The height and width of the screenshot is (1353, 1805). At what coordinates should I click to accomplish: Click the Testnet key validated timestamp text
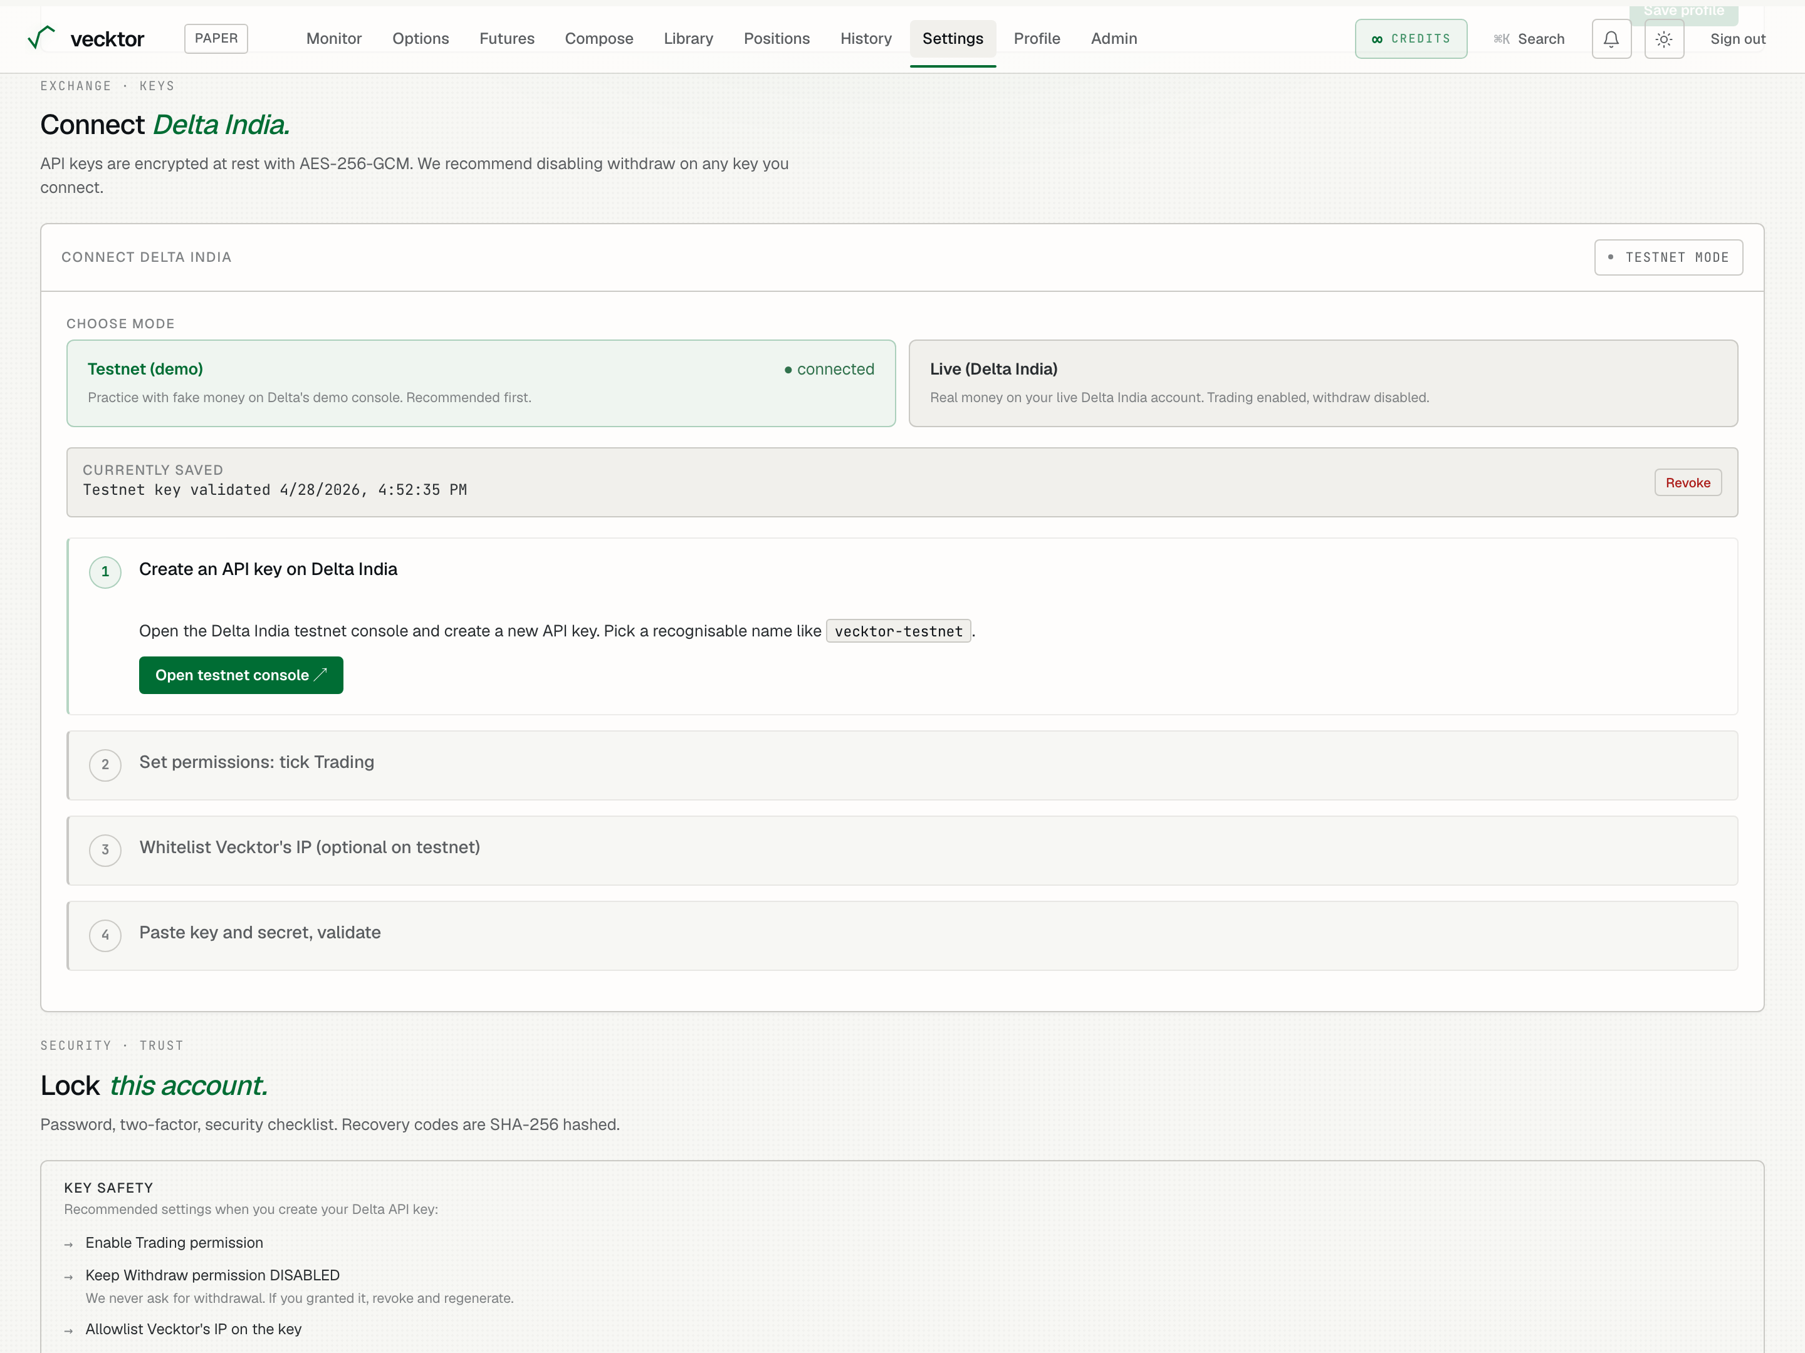pyautogui.click(x=275, y=490)
